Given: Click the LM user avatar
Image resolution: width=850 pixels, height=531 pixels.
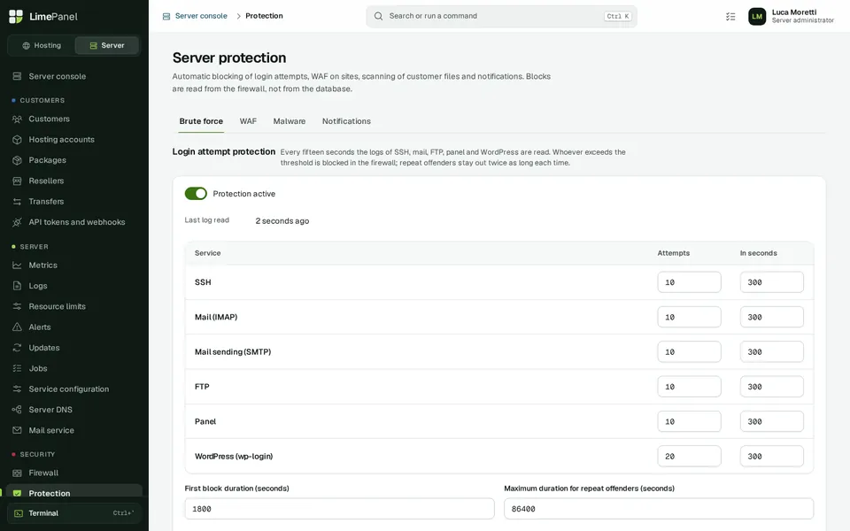Looking at the screenshot, I should point(757,16).
